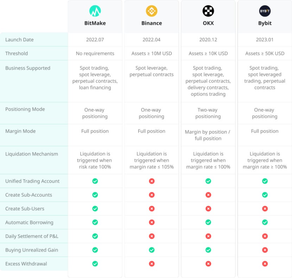This screenshot has height=278, width=292.
Task: Click BitMake's Daily Settlement of P&L checkmark
Action: pos(95,236)
